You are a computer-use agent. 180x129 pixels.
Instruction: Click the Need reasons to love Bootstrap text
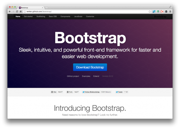click(90, 115)
